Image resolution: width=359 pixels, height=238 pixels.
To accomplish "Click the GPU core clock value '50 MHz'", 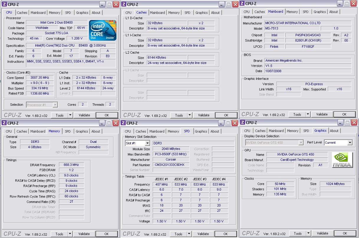I will pos(280,184).
